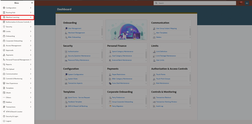252x124 pixels.
Task: Click the Logout power icon
Action: [x=4, y=121]
